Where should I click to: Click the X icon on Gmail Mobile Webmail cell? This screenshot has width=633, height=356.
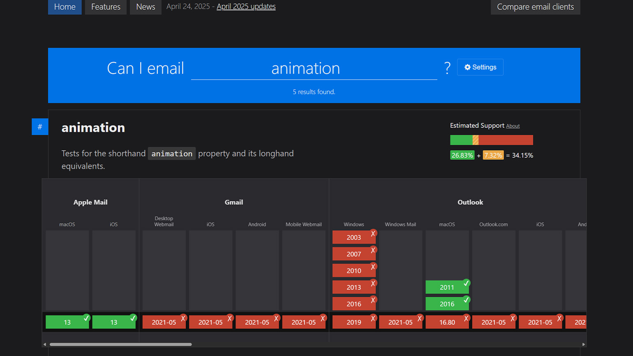[323, 318]
